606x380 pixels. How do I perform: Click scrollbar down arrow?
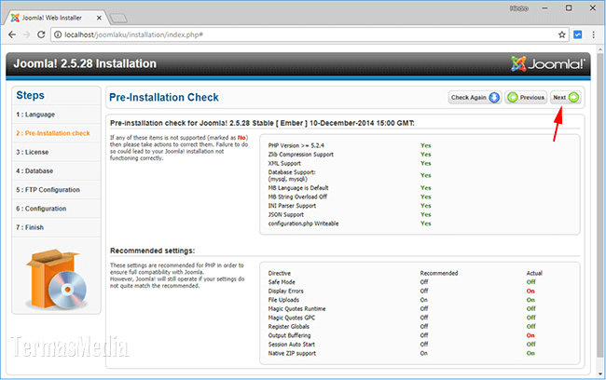pyautogui.click(x=600, y=373)
